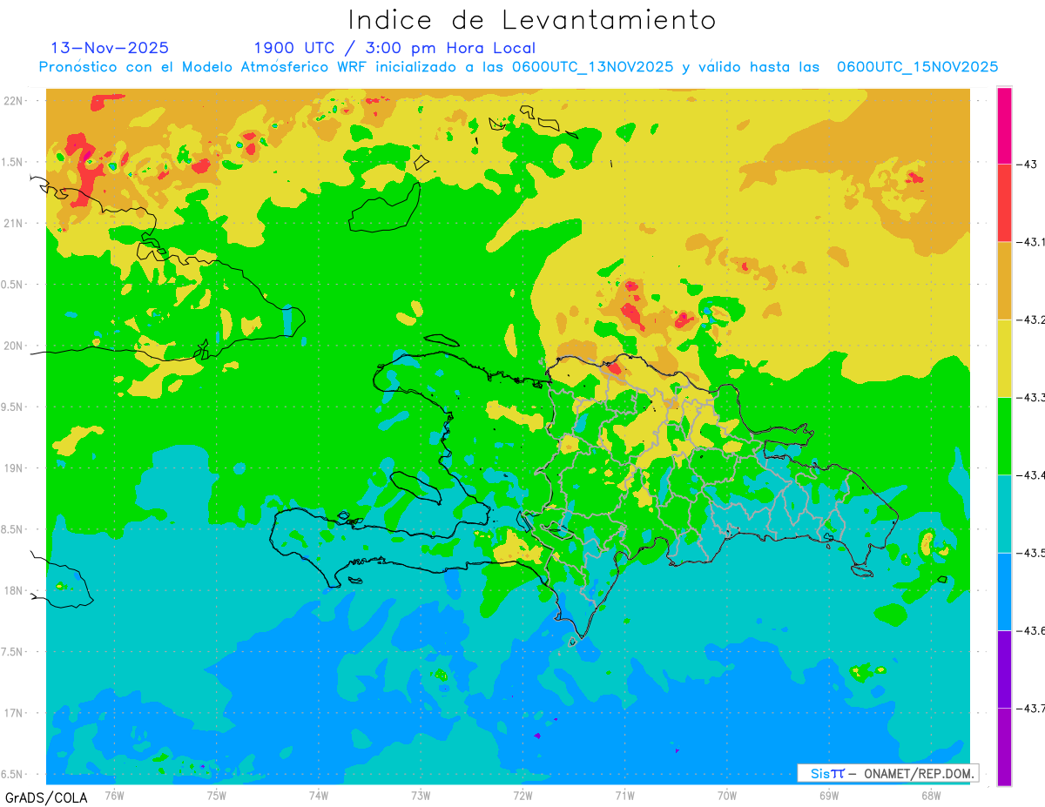Select the teal cyan color bar segment
1045x807 pixels.
(x=1004, y=514)
